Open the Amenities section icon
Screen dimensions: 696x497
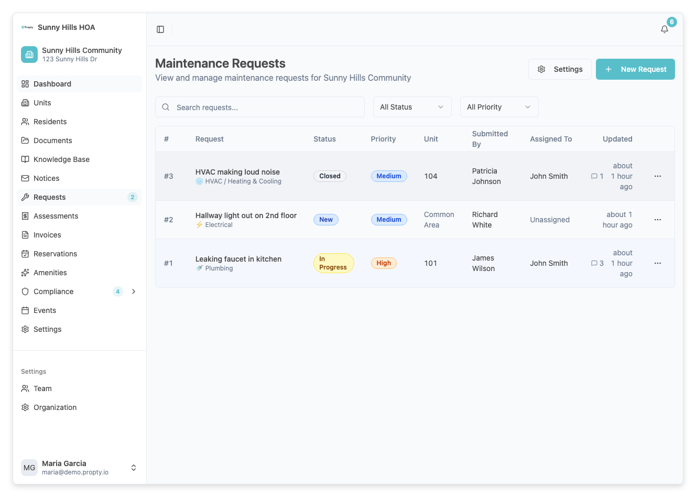[x=25, y=273]
